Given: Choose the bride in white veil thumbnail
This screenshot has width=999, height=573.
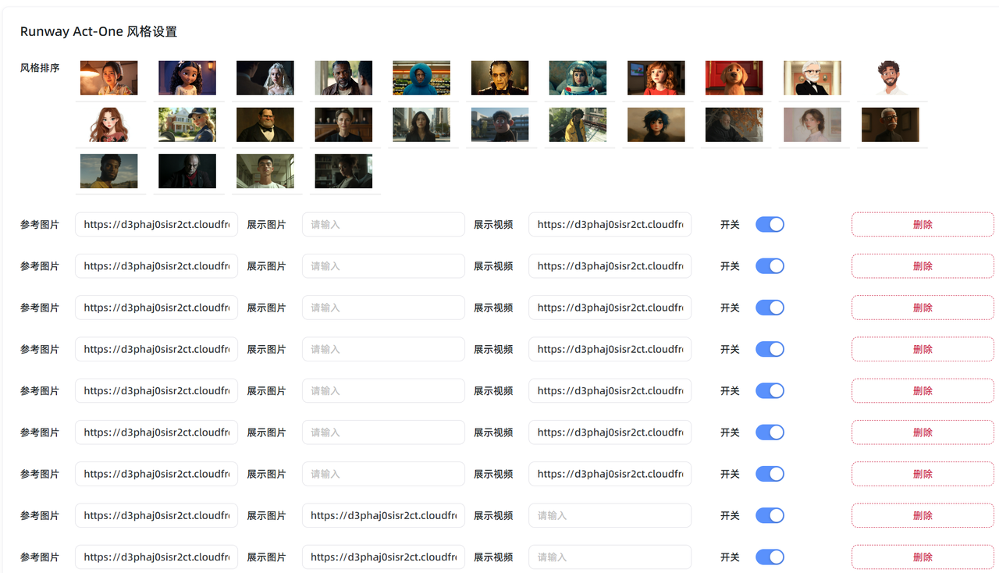Looking at the screenshot, I should click(x=265, y=78).
